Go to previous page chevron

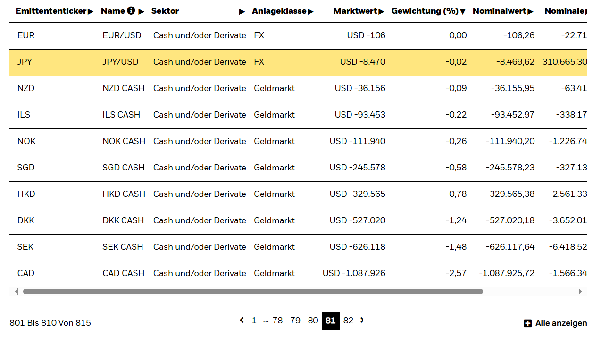coord(242,321)
